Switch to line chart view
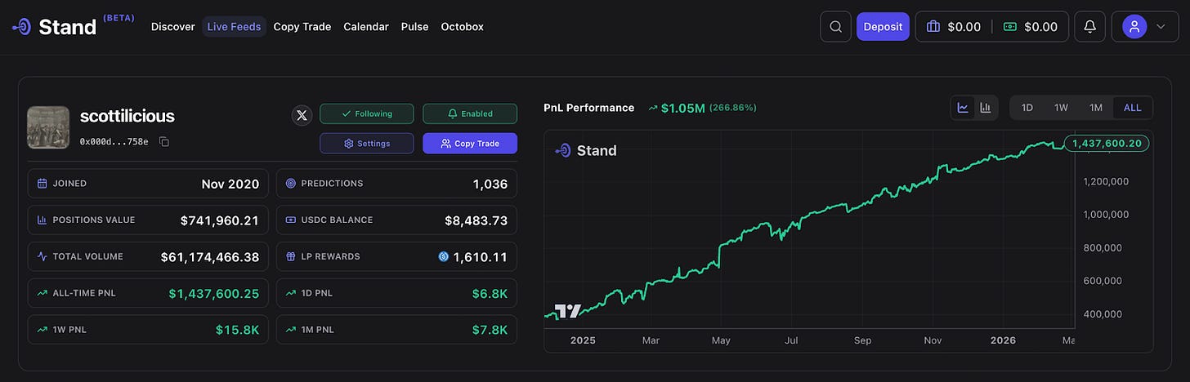The height and width of the screenshot is (382, 1190). pyautogui.click(x=964, y=108)
